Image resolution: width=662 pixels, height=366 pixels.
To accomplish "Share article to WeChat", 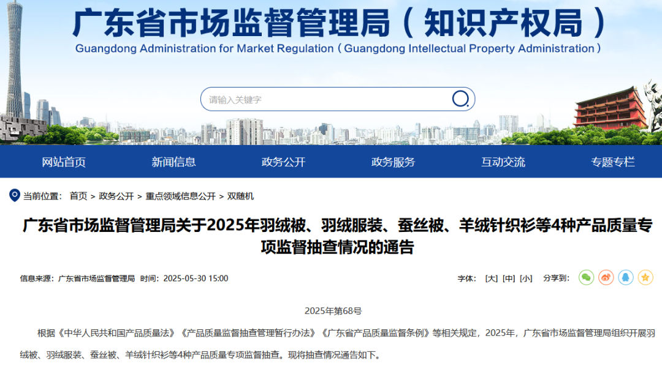I will 587,278.
